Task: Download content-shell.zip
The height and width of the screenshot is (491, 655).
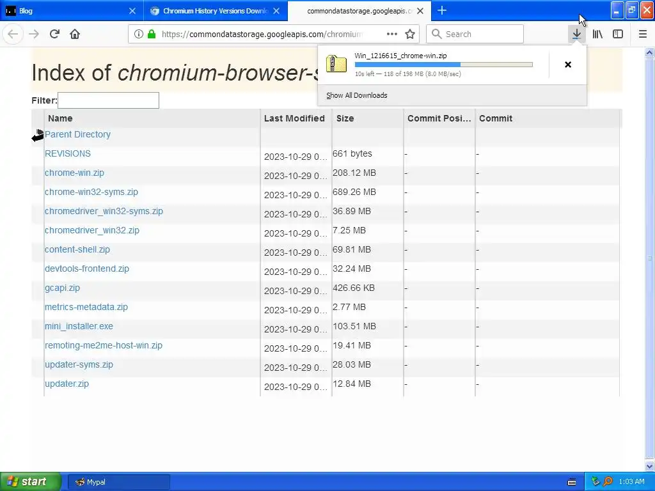Action: click(77, 250)
